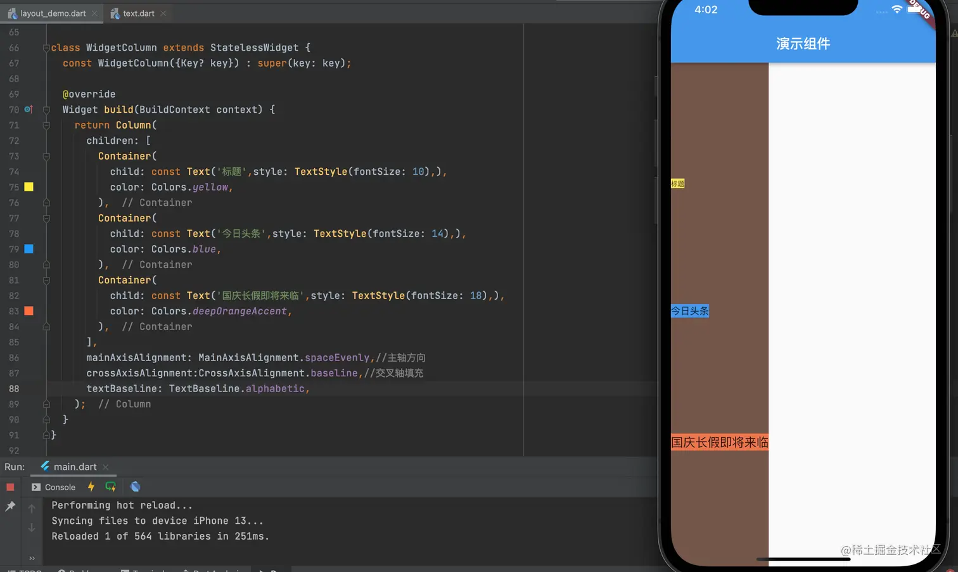
Task: Click the console down arrow
Action: [32, 528]
